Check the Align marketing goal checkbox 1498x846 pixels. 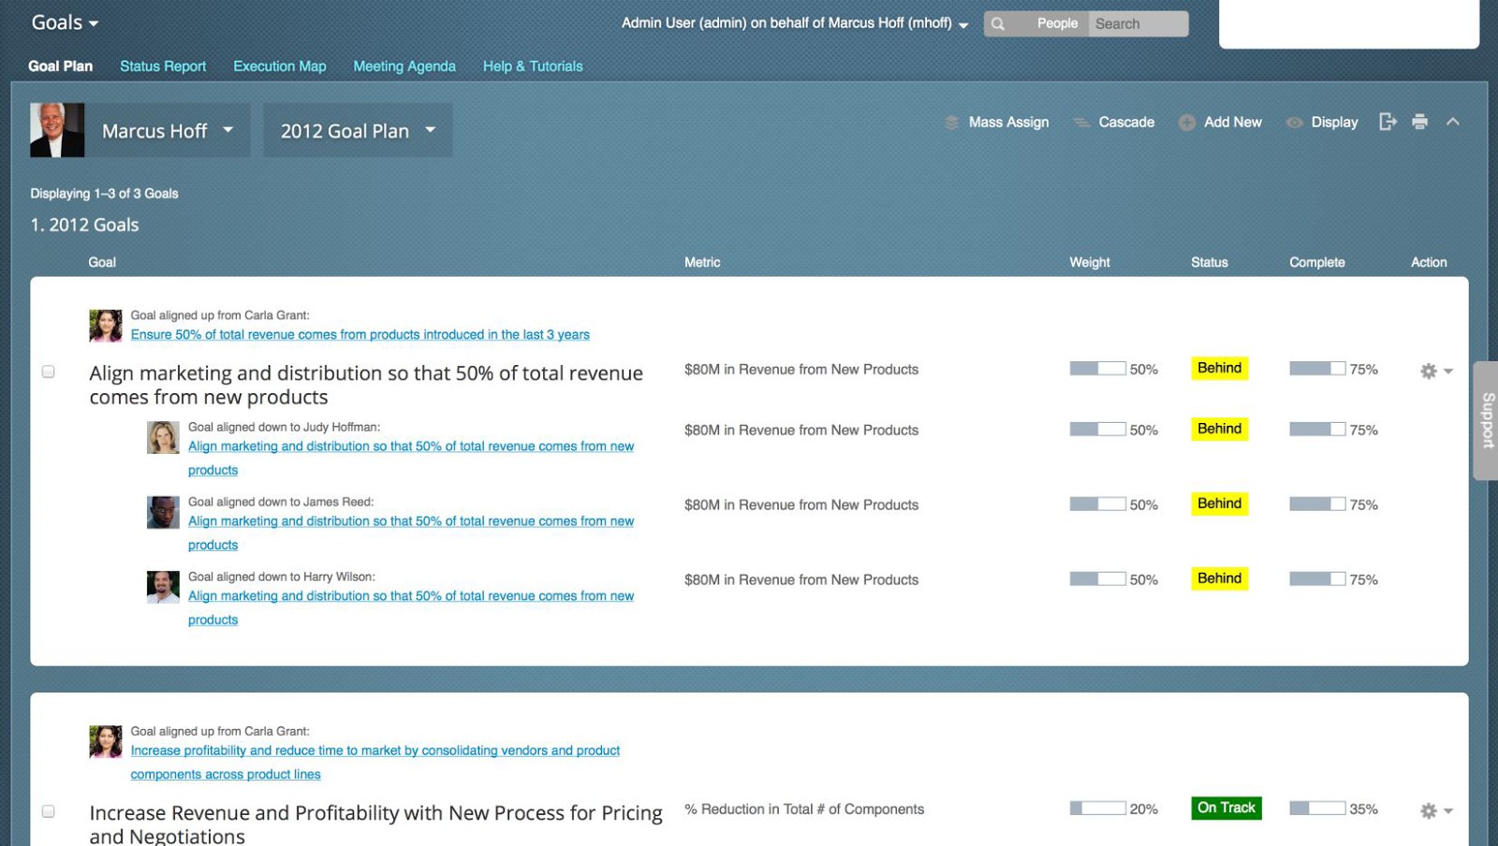point(49,372)
